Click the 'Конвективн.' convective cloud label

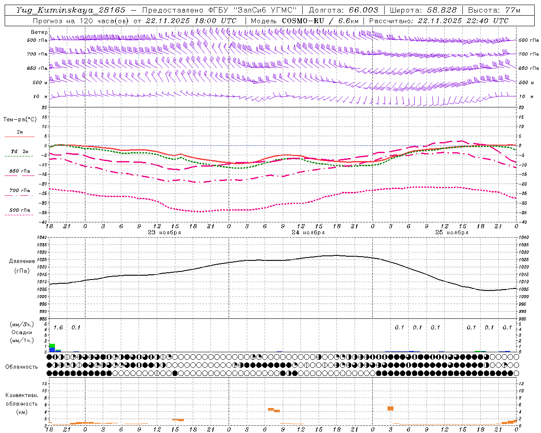(22, 395)
